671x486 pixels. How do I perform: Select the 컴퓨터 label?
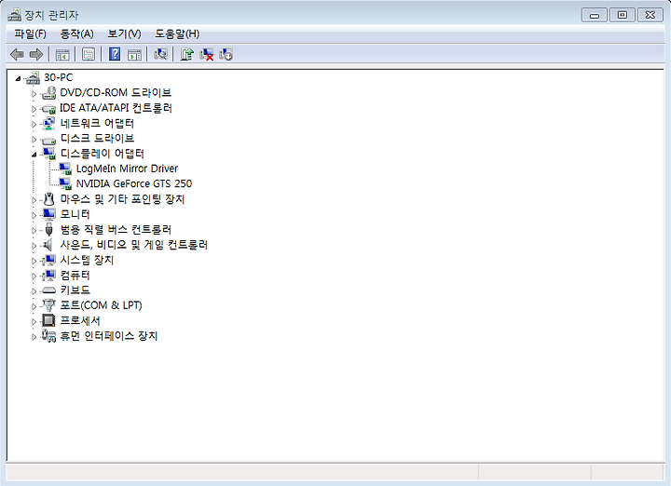[x=75, y=276]
